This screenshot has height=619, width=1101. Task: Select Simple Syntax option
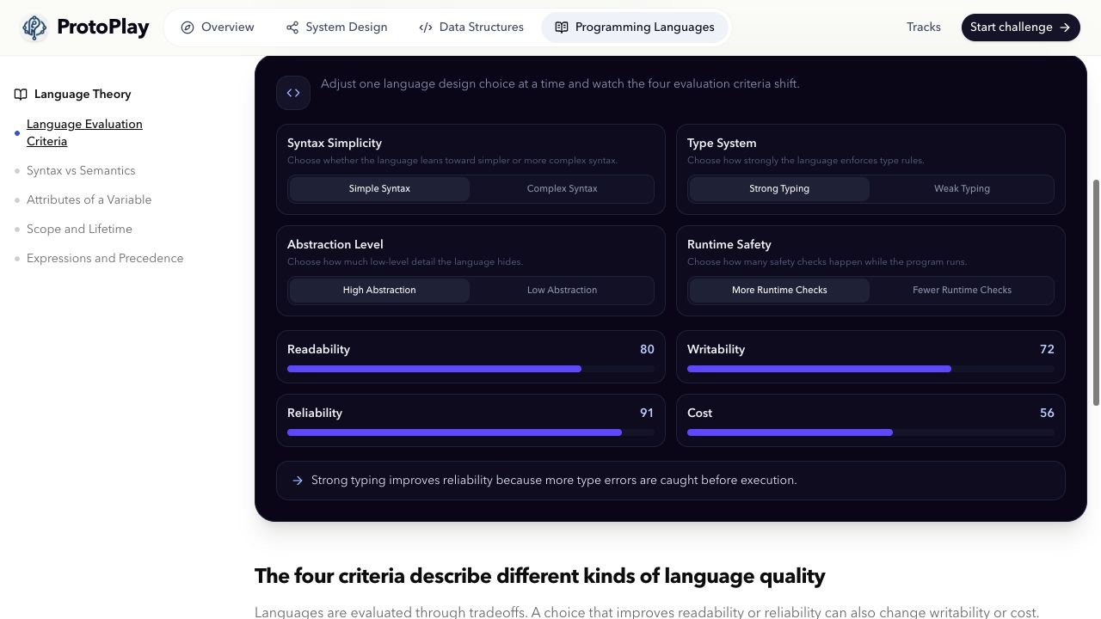[x=379, y=189]
